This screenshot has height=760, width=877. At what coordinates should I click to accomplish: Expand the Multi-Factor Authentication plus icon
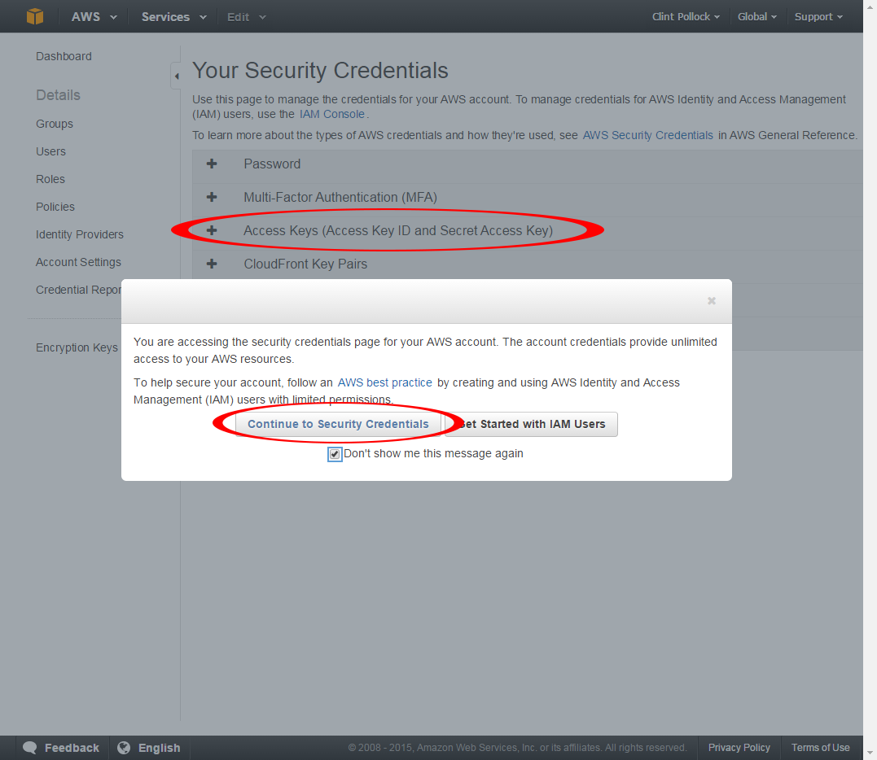pos(212,197)
